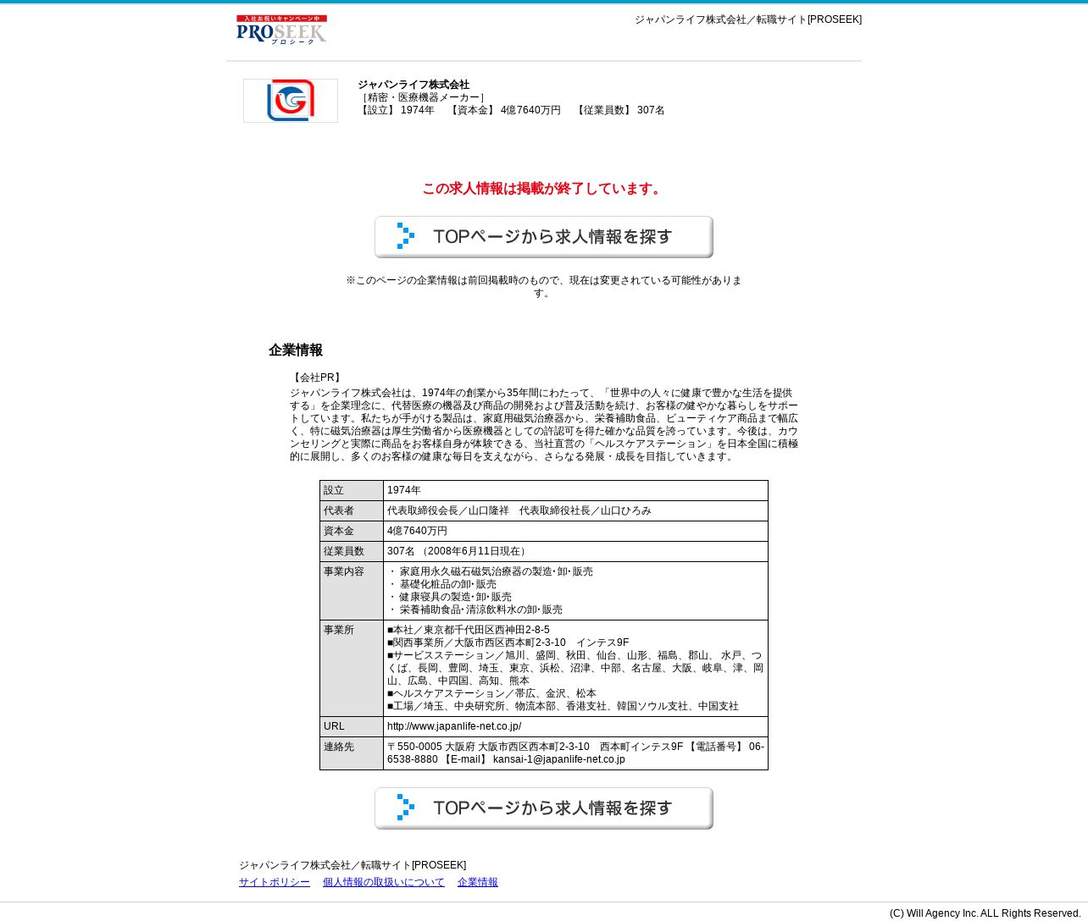Click the 設立 table header cell
1088x921 pixels.
tap(352, 491)
